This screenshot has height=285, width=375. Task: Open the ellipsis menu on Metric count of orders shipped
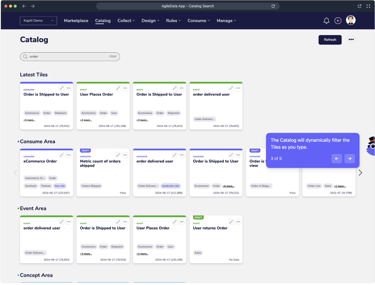click(x=125, y=155)
